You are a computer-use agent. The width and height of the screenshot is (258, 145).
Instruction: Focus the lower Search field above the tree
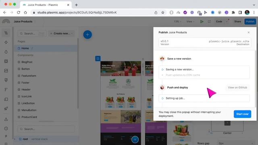46,129
